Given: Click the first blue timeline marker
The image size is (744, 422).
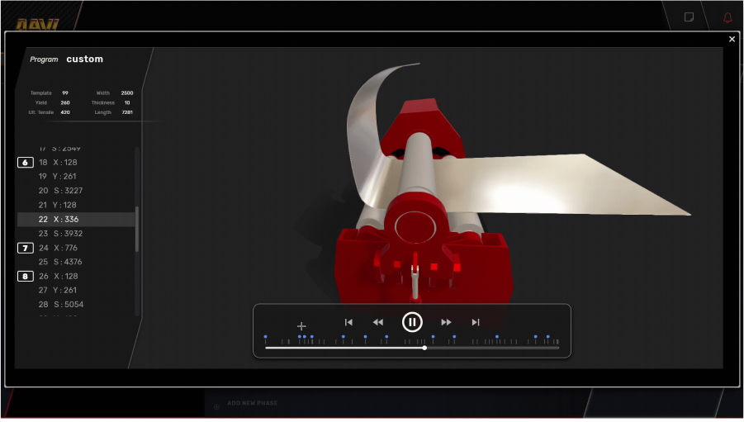Looking at the screenshot, I should pyautogui.click(x=265, y=337).
